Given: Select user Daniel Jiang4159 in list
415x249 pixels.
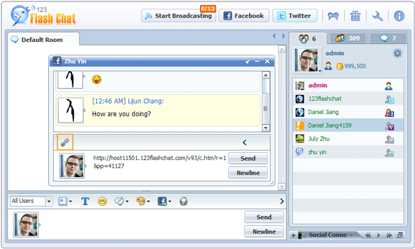Looking at the screenshot, I should 348,126.
